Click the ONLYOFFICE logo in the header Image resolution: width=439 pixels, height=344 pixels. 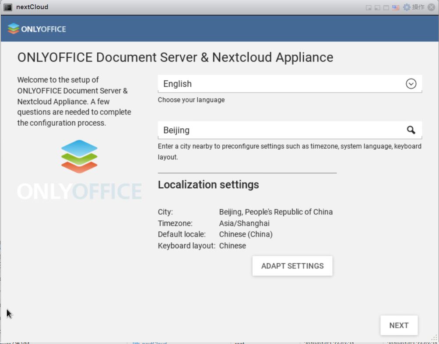(x=37, y=29)
